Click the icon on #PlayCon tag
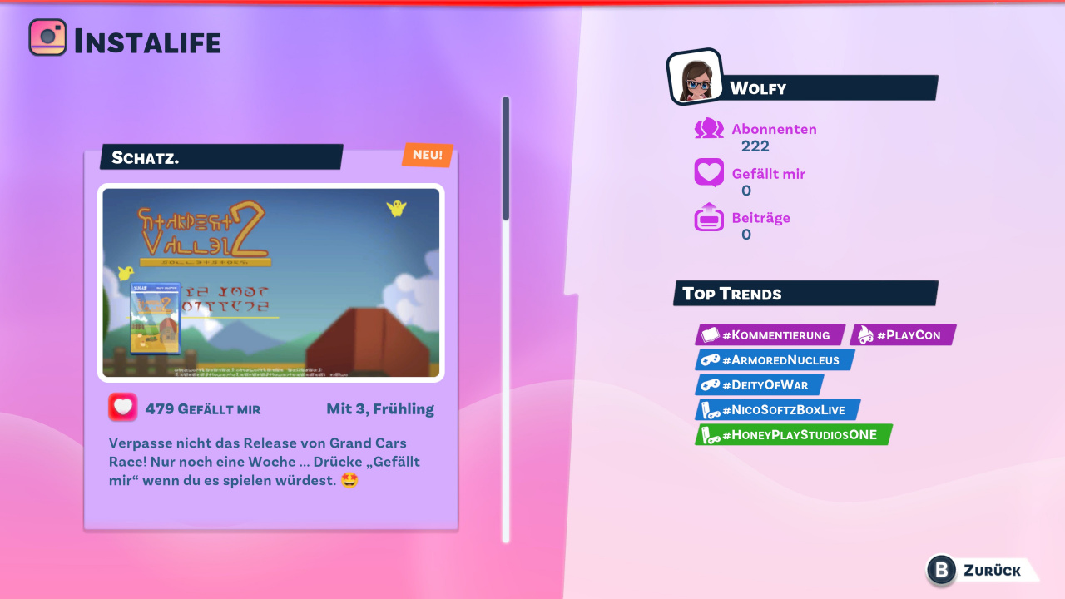Image resolution: width=1065 pixels, height=599 pixels. pyautogui.click(x=865, y=334)
